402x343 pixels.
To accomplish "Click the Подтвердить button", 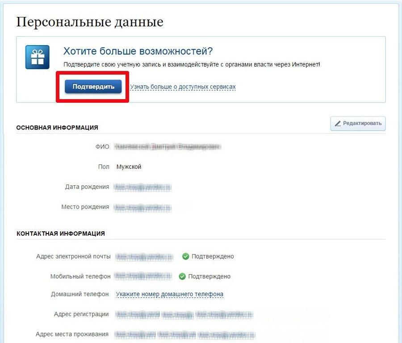I will tap(93, 86).
